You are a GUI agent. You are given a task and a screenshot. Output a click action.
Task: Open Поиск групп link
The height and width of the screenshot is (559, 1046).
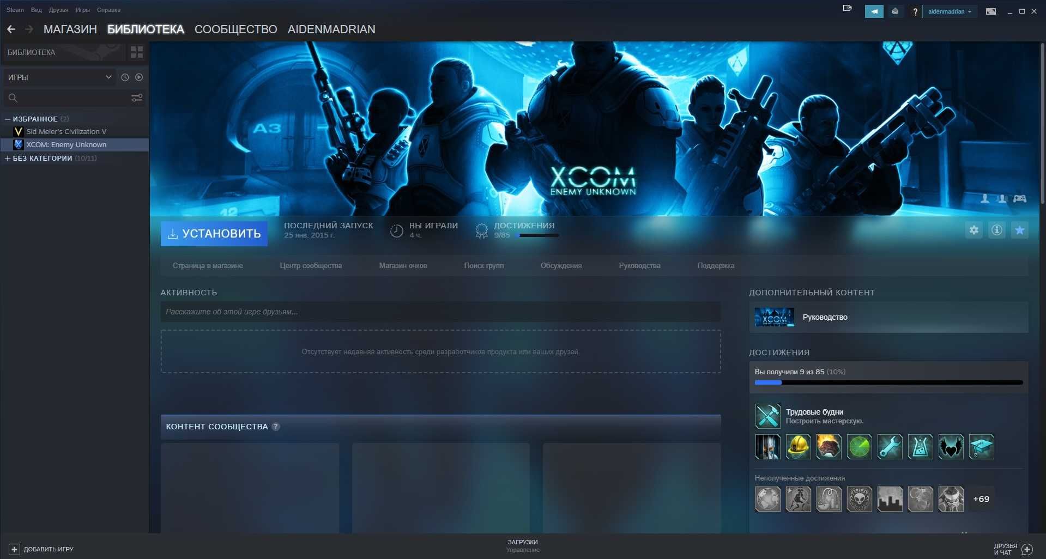[x=484, y=266]
